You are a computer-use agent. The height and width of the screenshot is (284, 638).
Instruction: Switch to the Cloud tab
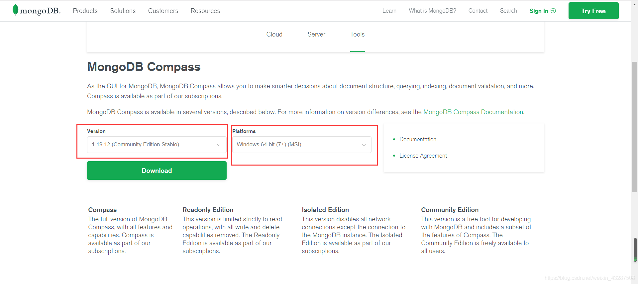pyautogui.click(x=274, y=34)
